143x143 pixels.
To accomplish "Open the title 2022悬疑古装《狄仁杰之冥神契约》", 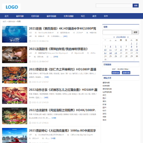I will [x=62, y=70].
